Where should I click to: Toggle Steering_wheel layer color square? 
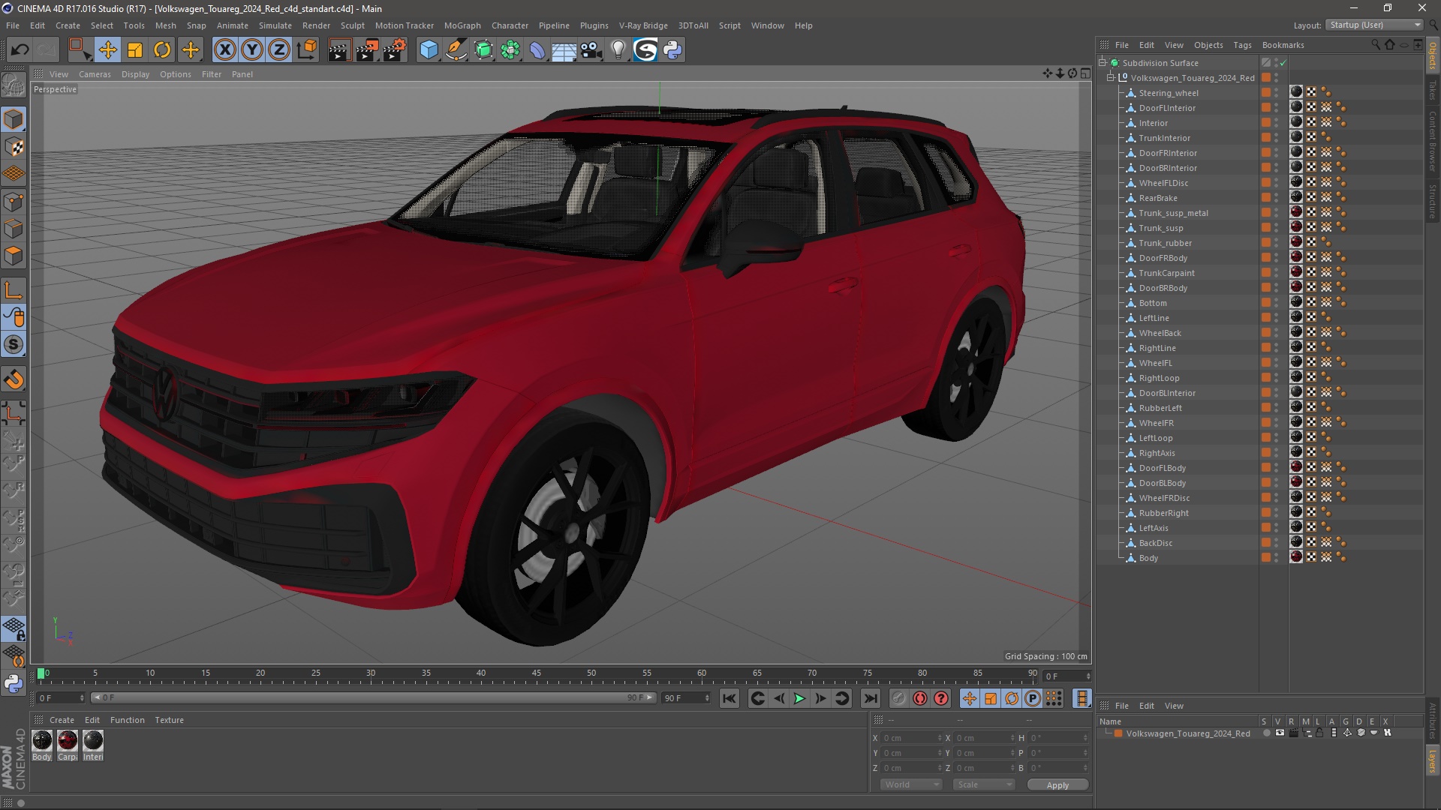[x=1266, y=93]
